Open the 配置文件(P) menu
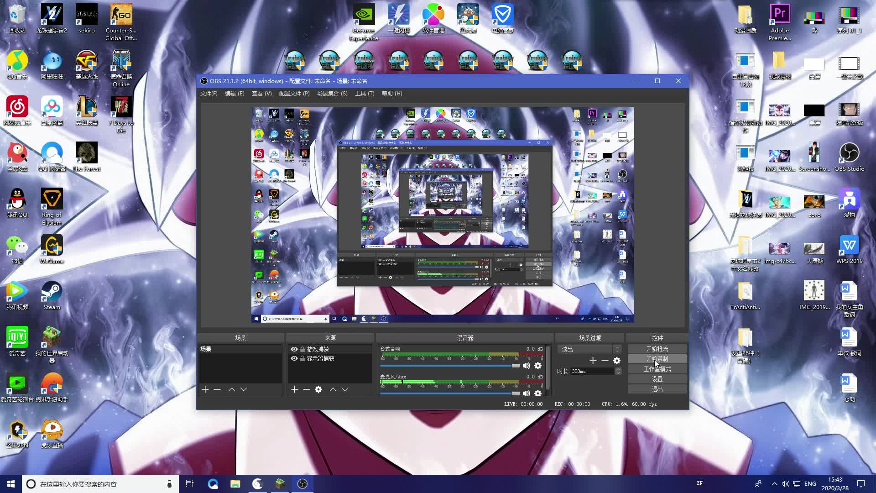The height and width of the screenshot is (493, 876). tap(294, 94)
